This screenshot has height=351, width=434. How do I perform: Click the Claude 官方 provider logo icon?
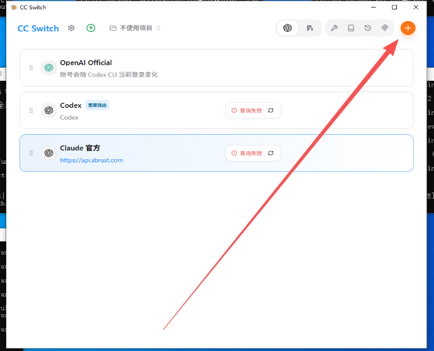click(x=49, y=153)
